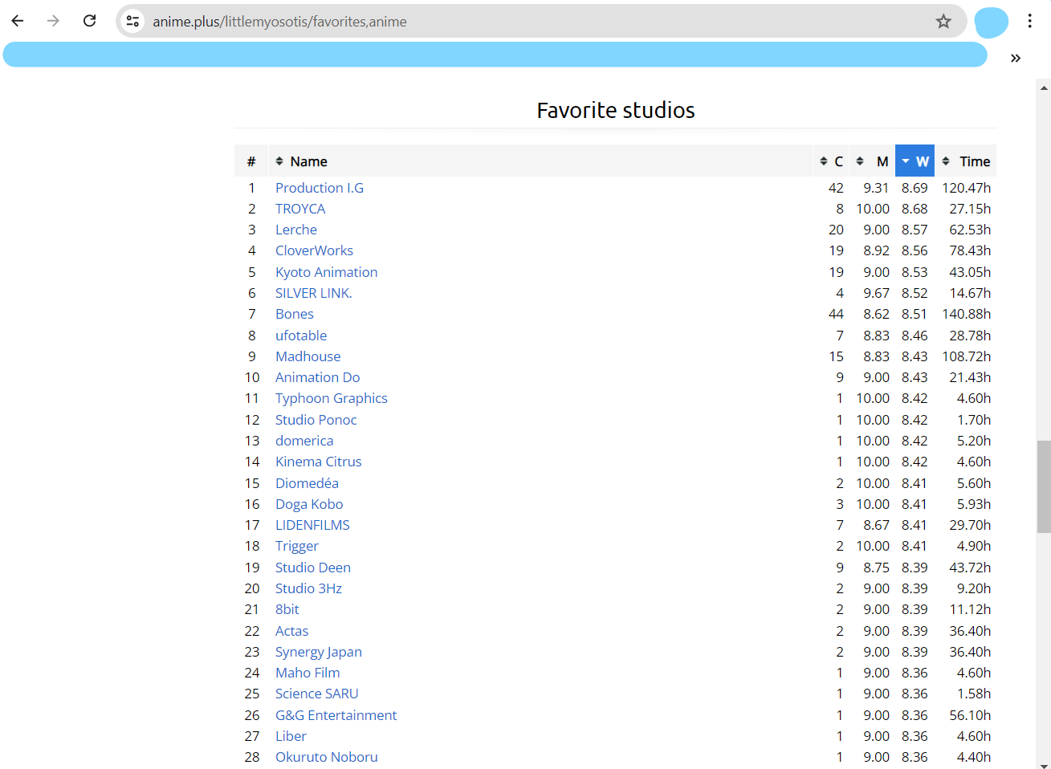The height and width of the screenshot is (769, 1051).
Task: Sort table by Time column
Action: (966, 161)
